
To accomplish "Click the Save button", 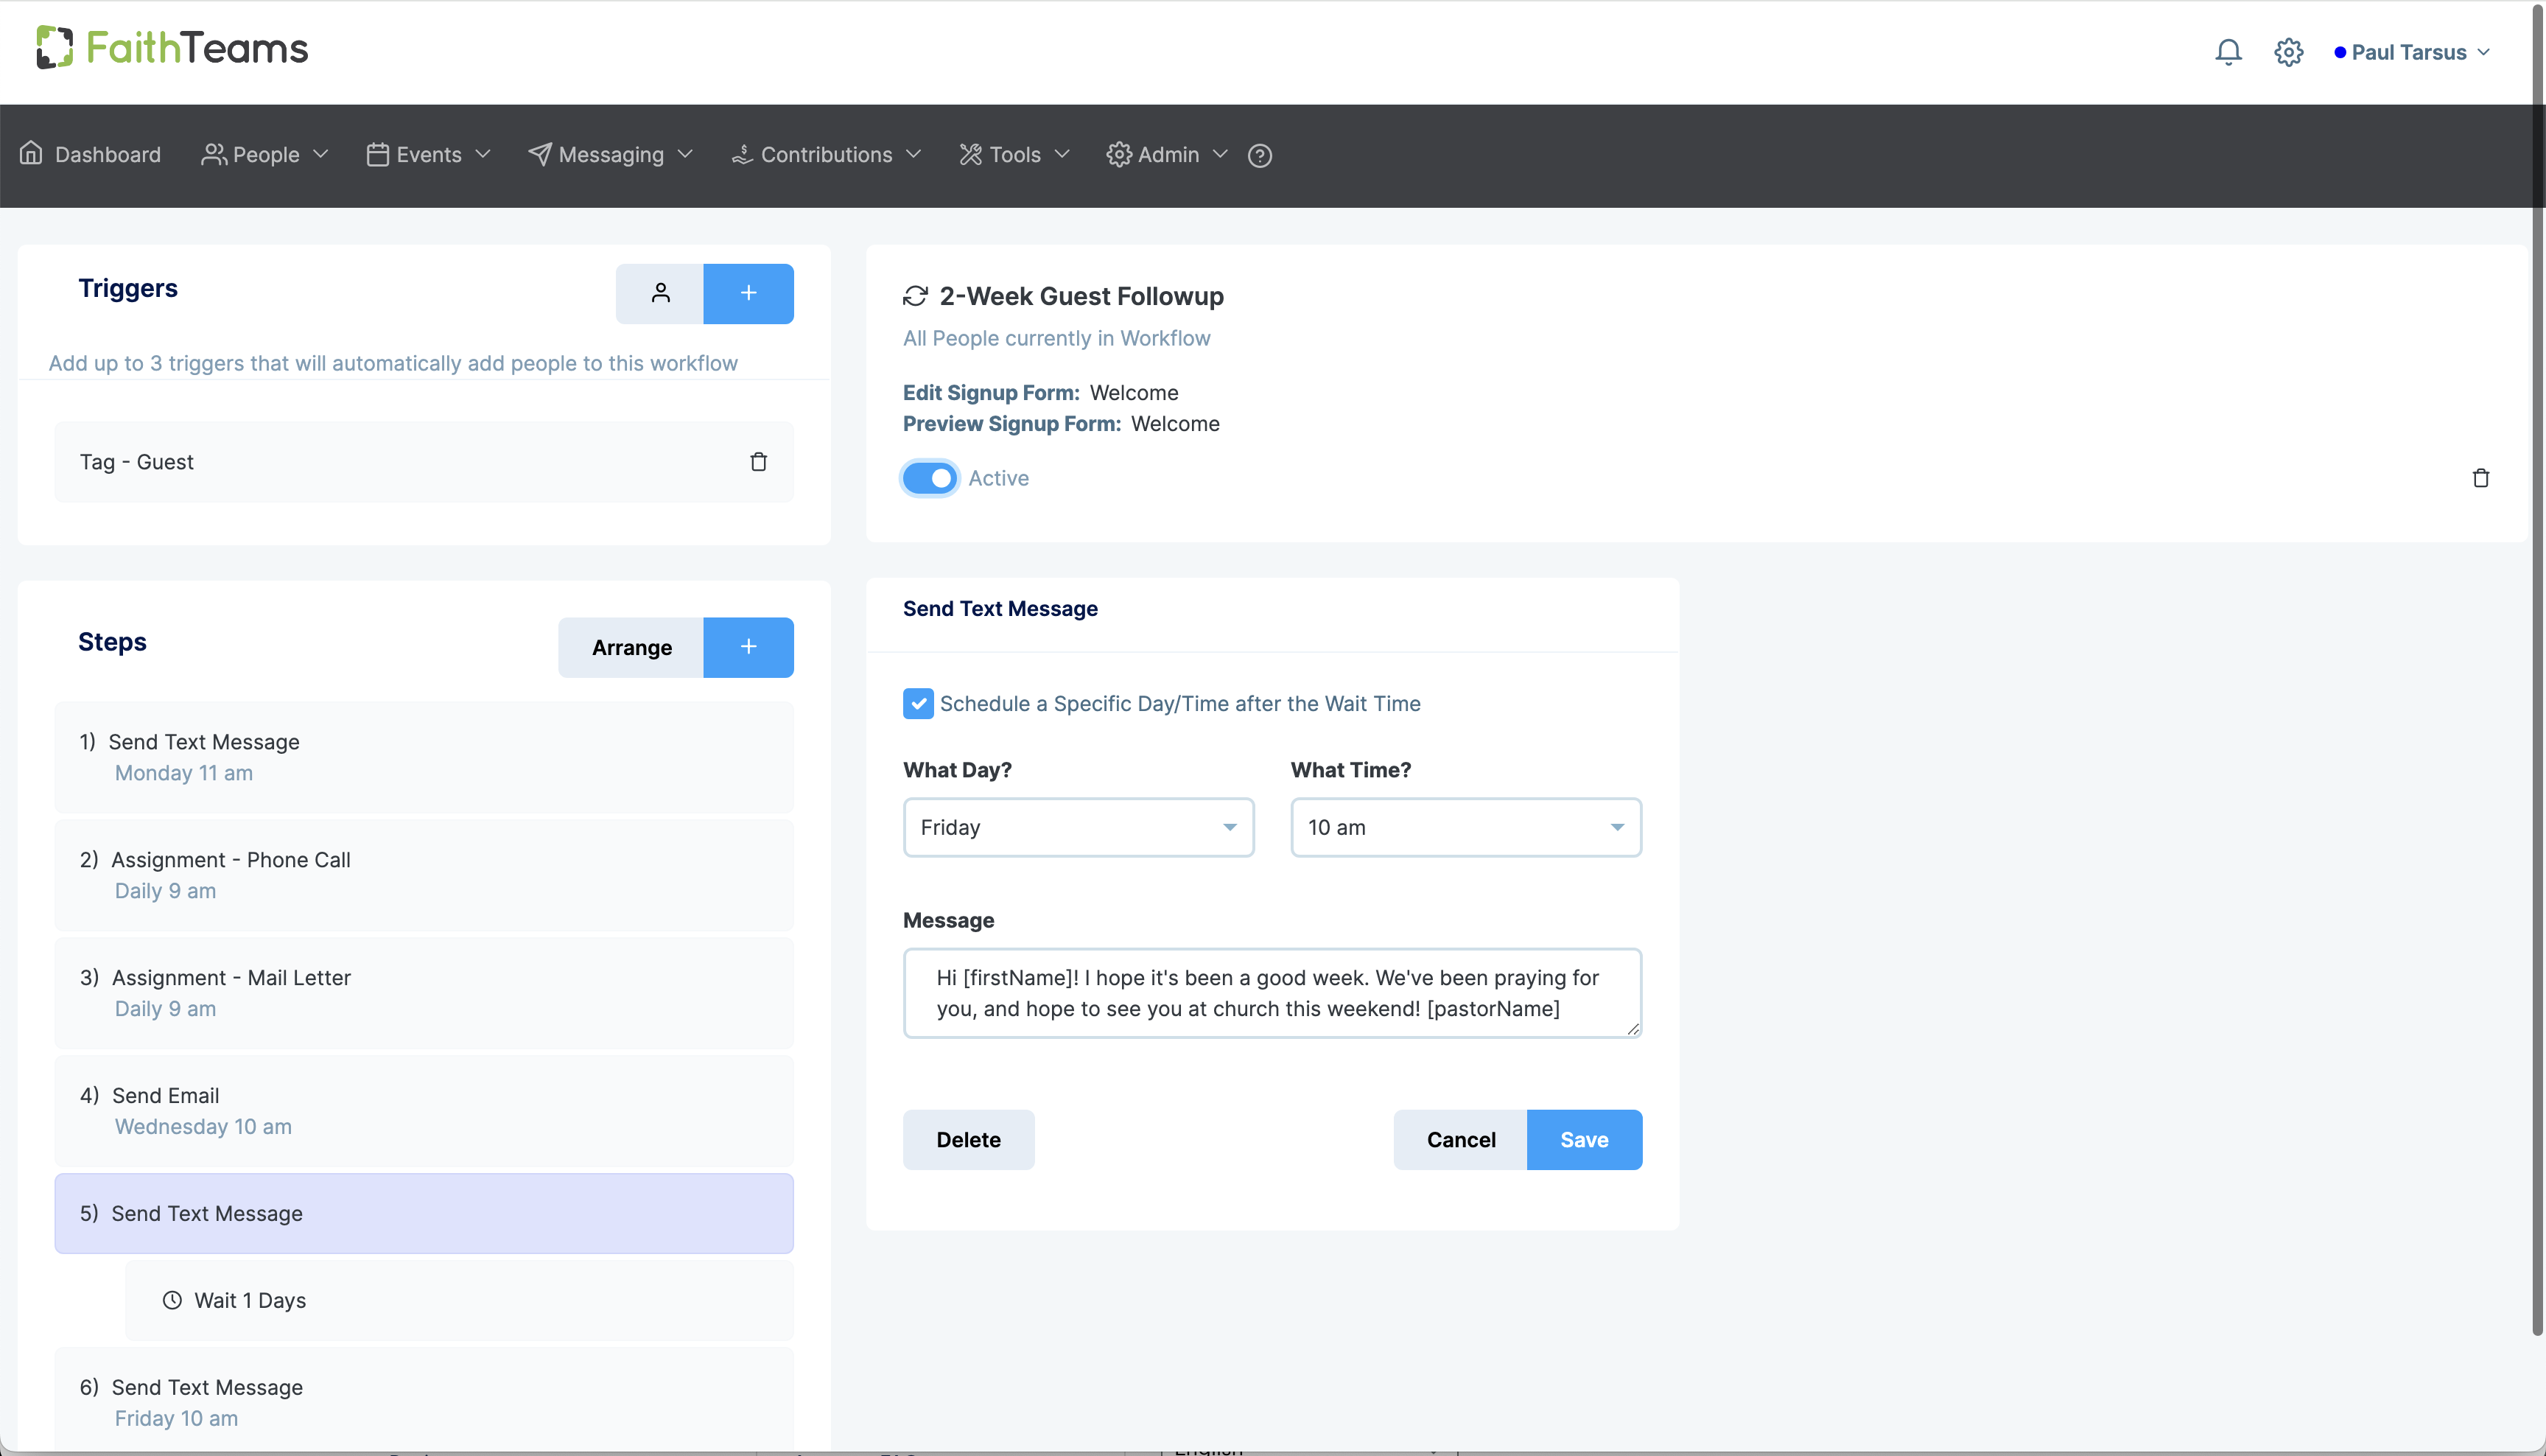I will [1583, 1139].
